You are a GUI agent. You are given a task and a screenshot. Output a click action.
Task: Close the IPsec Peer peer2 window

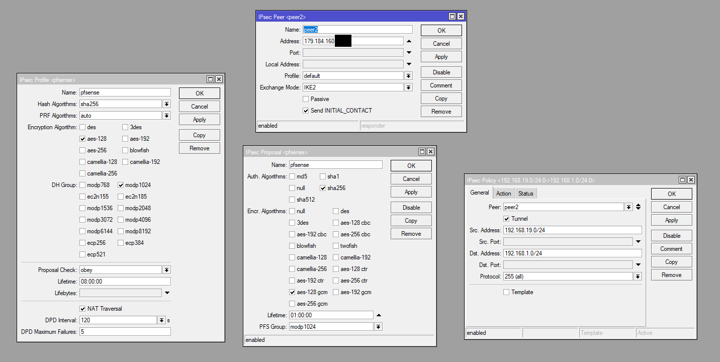pos(460,17)
